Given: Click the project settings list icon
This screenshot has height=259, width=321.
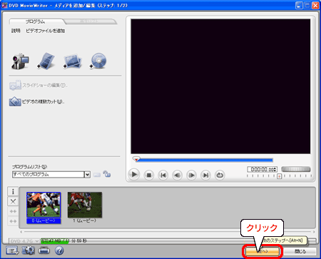Looking at the screenshot, I should [x=12, y=250].
